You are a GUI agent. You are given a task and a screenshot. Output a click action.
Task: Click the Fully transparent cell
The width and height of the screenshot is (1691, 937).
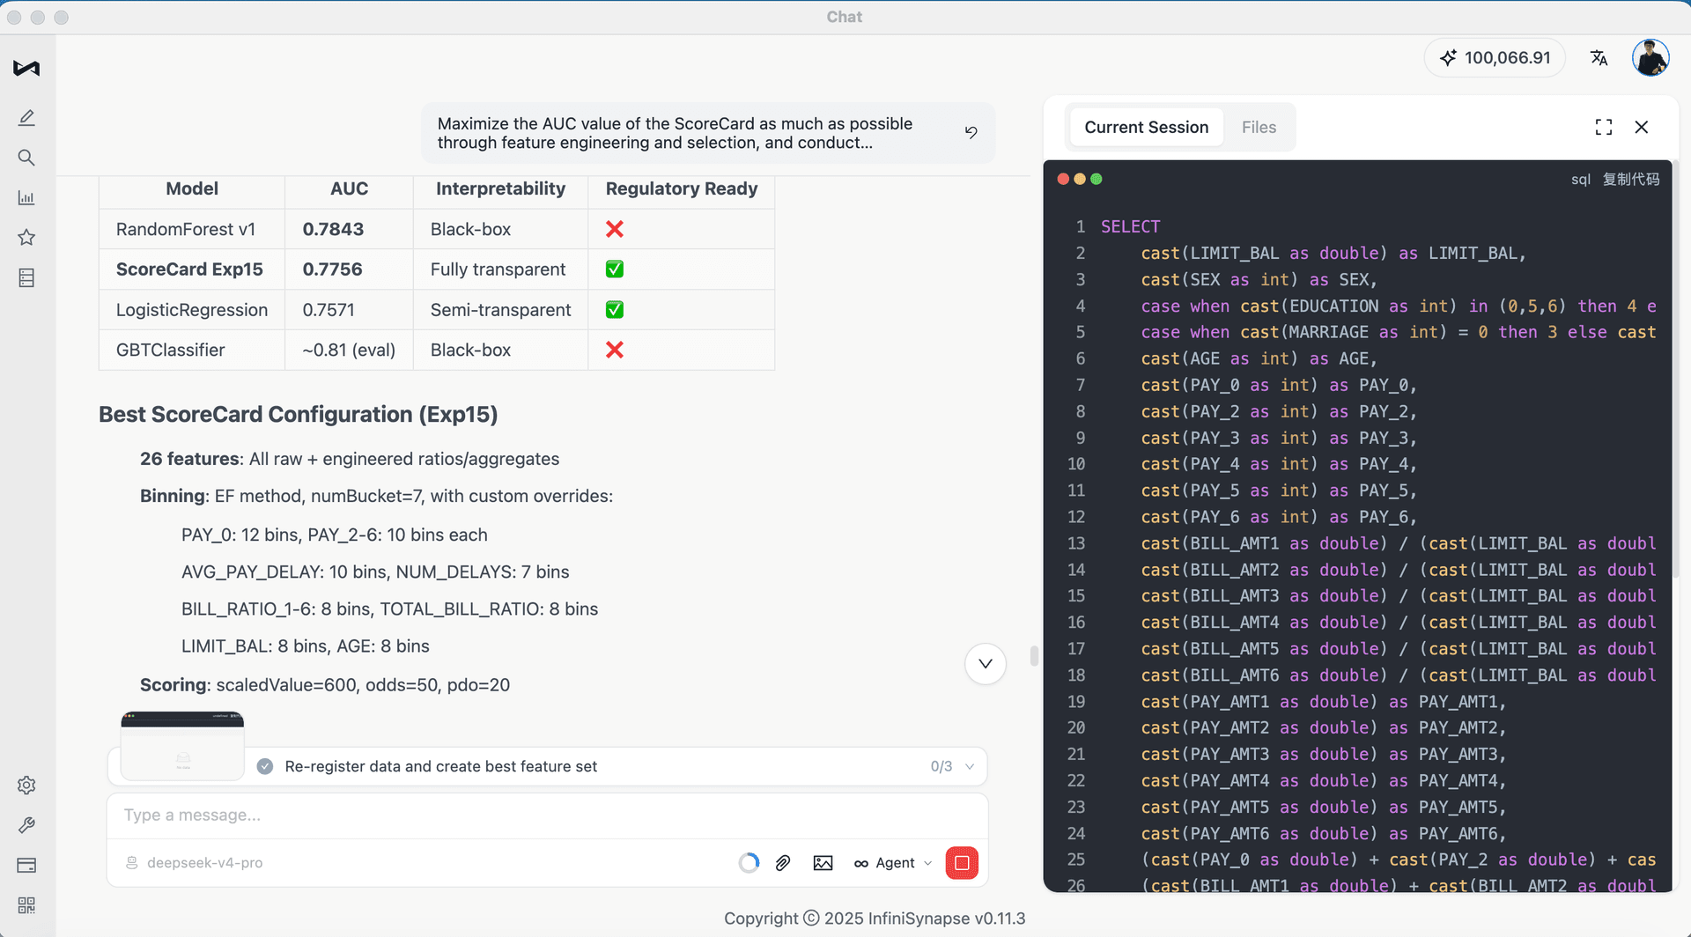pos(498,269)
